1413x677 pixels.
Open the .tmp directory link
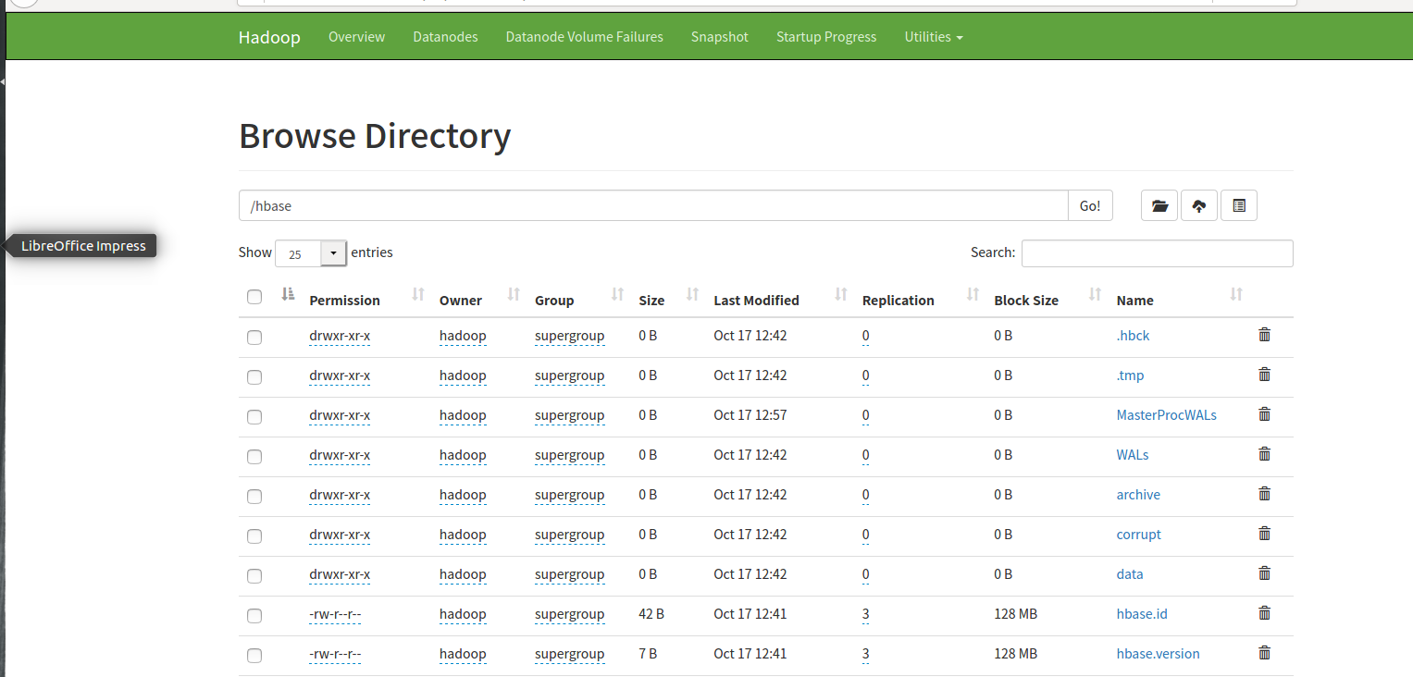click(x=1130, y=375)
